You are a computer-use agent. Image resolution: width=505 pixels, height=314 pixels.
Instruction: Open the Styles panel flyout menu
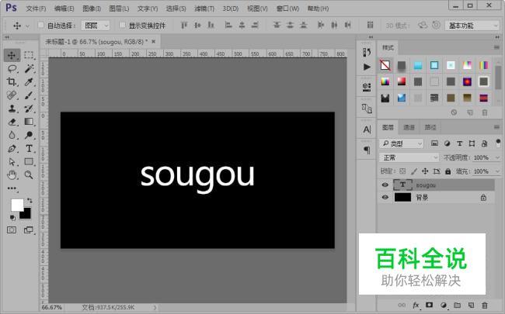point(496,47)
